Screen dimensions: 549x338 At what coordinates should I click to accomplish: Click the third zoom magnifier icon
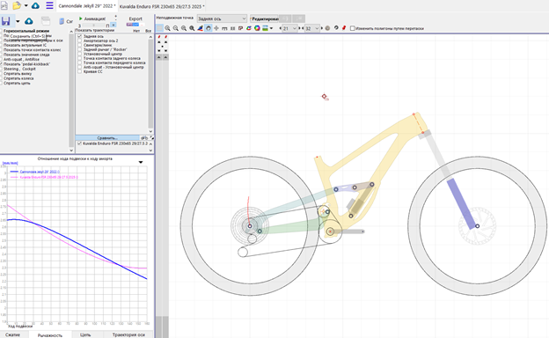click(x=184, y=28)
